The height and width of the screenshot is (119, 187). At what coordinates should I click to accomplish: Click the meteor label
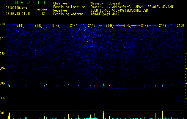[x=42, y=9]
